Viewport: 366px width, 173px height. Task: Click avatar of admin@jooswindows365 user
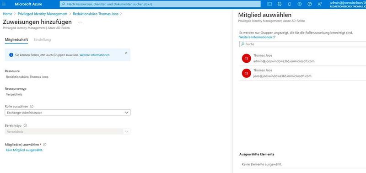[246, 59]
